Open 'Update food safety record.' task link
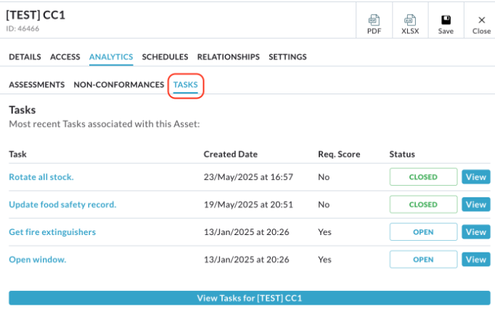Screen dimensions: 495x309 click(62, 205)
